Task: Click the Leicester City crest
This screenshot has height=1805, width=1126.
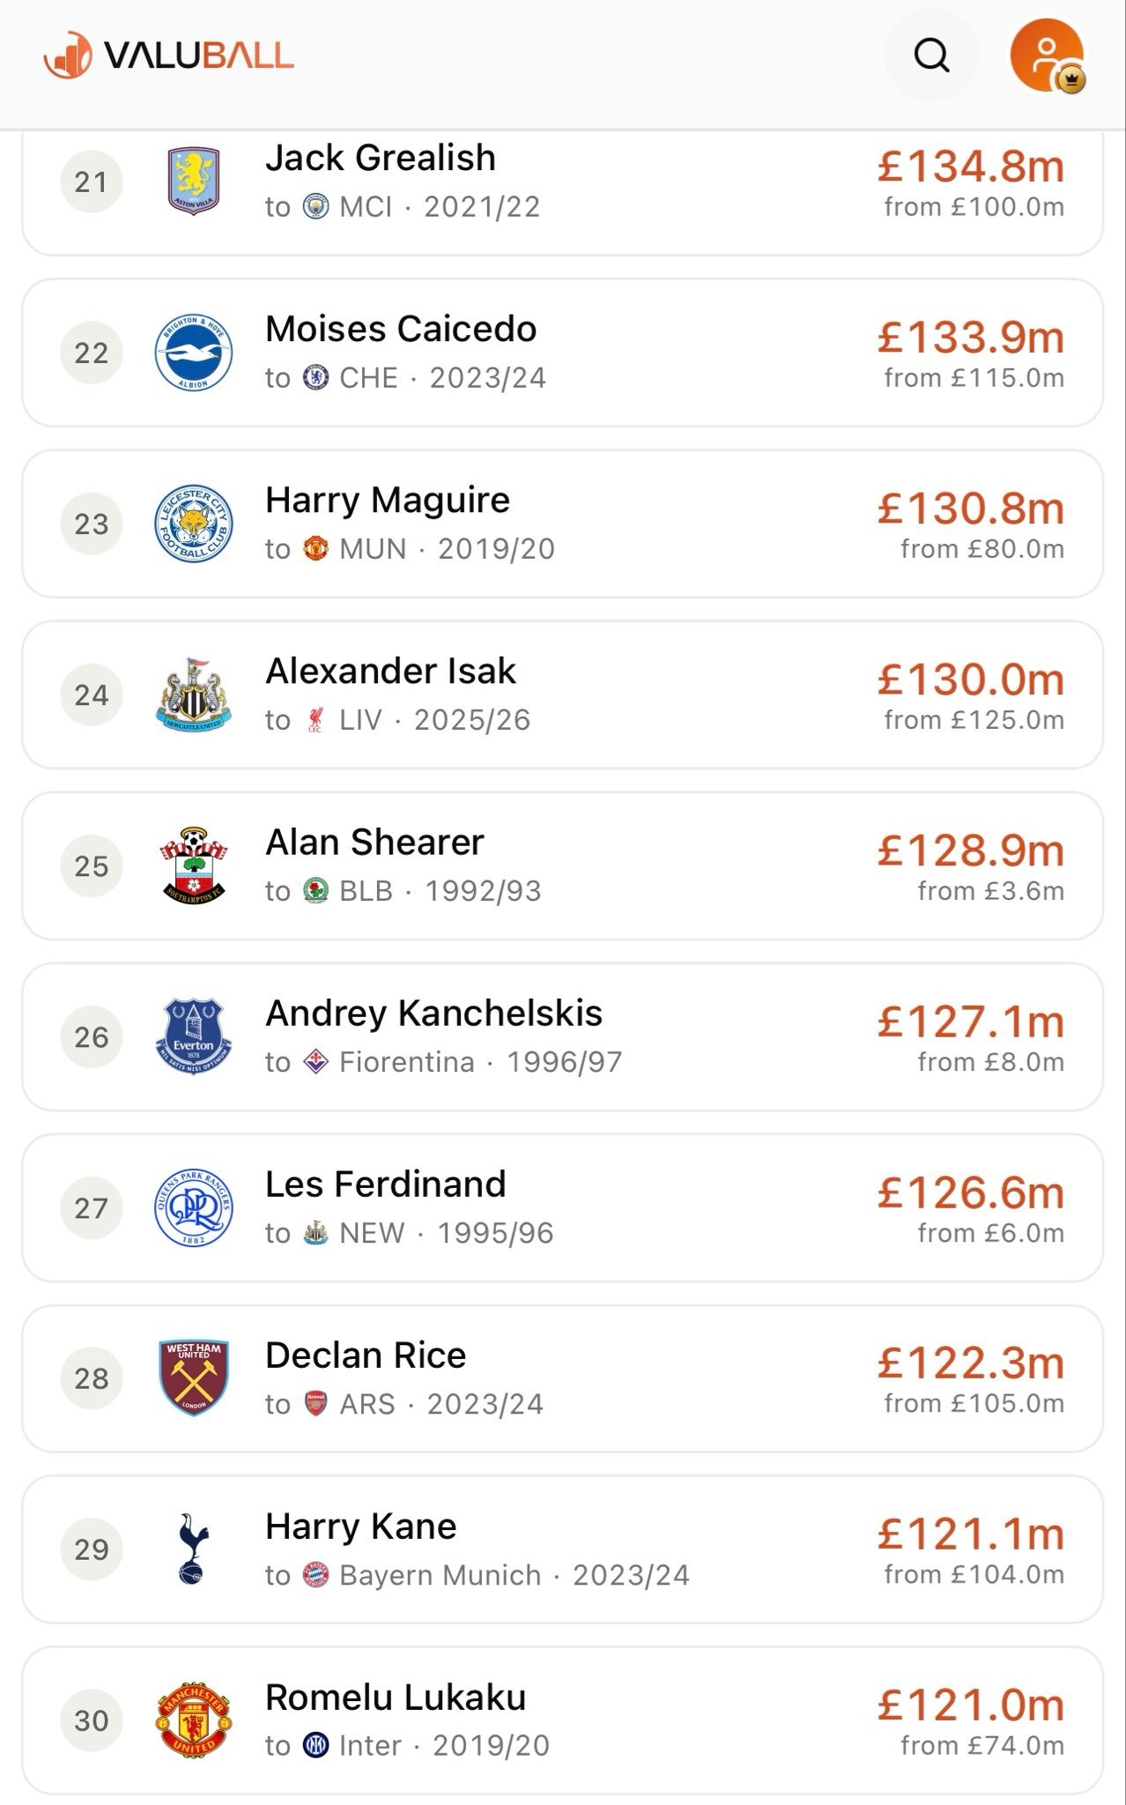Action: tap(194, 524)
